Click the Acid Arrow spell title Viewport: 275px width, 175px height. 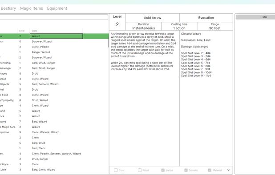coord(153,18)
